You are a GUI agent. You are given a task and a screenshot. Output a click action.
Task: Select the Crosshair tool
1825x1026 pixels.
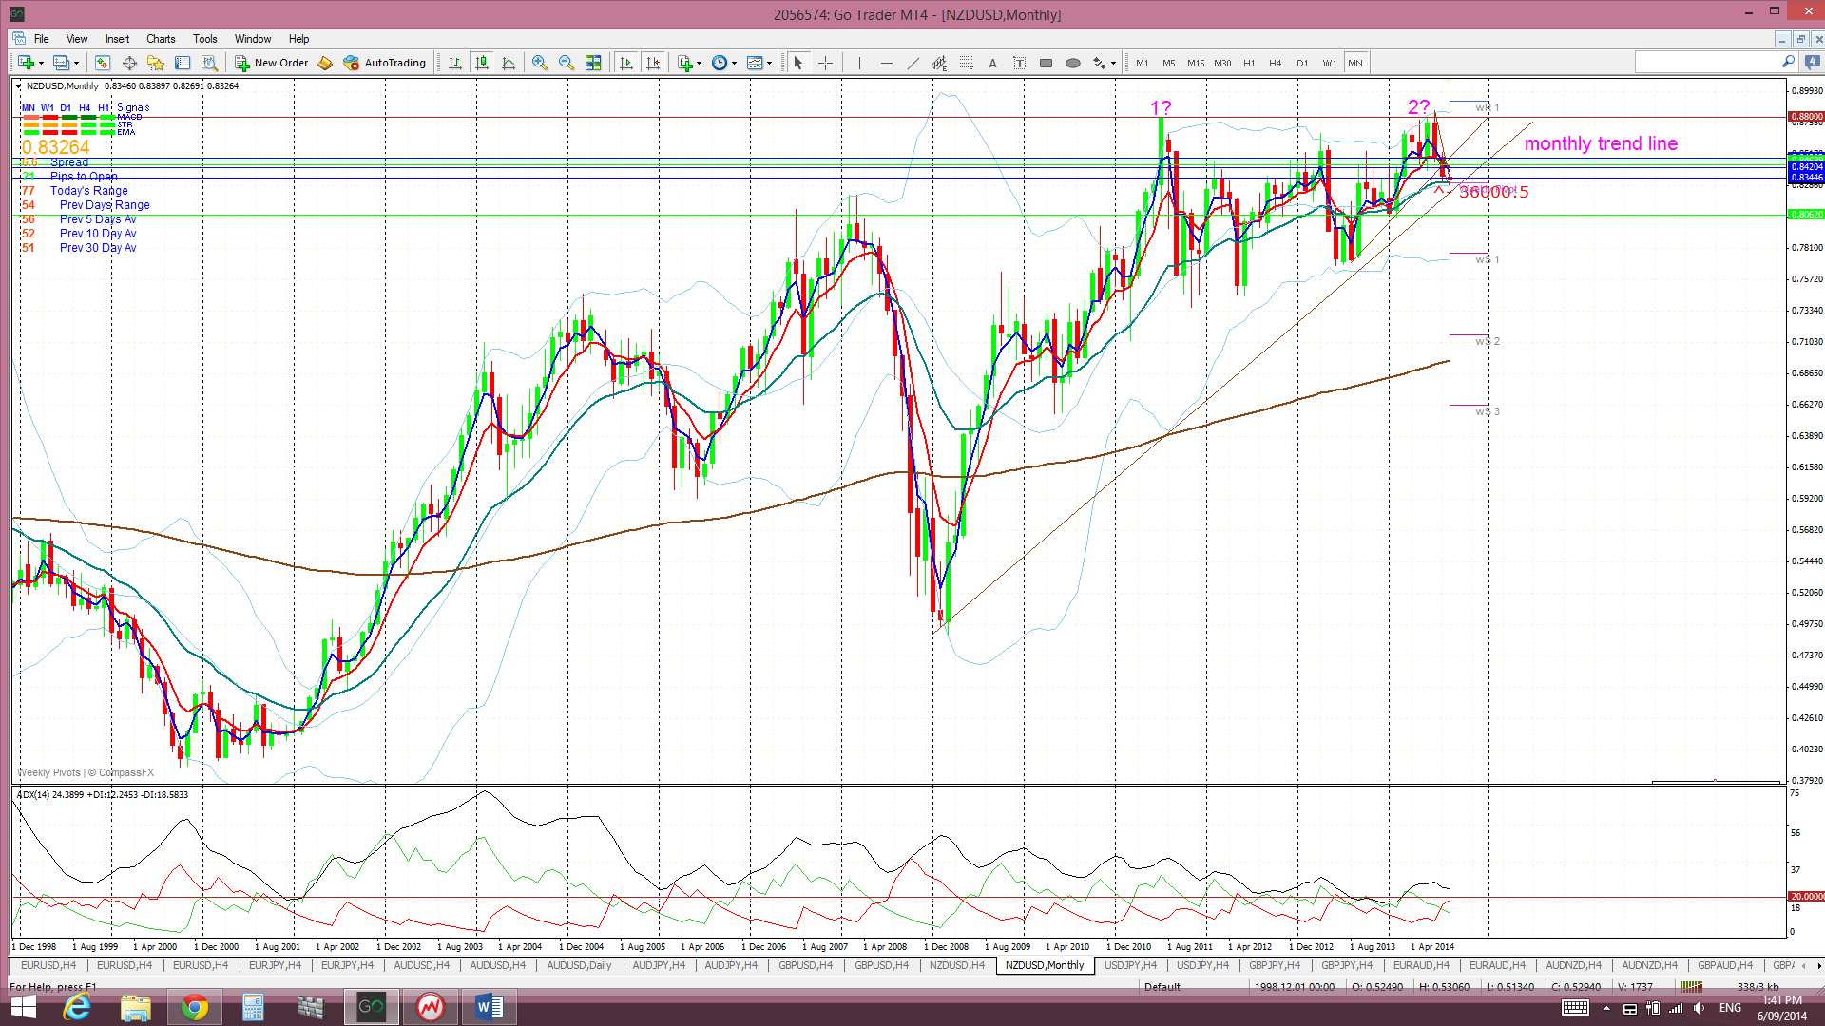825,63
